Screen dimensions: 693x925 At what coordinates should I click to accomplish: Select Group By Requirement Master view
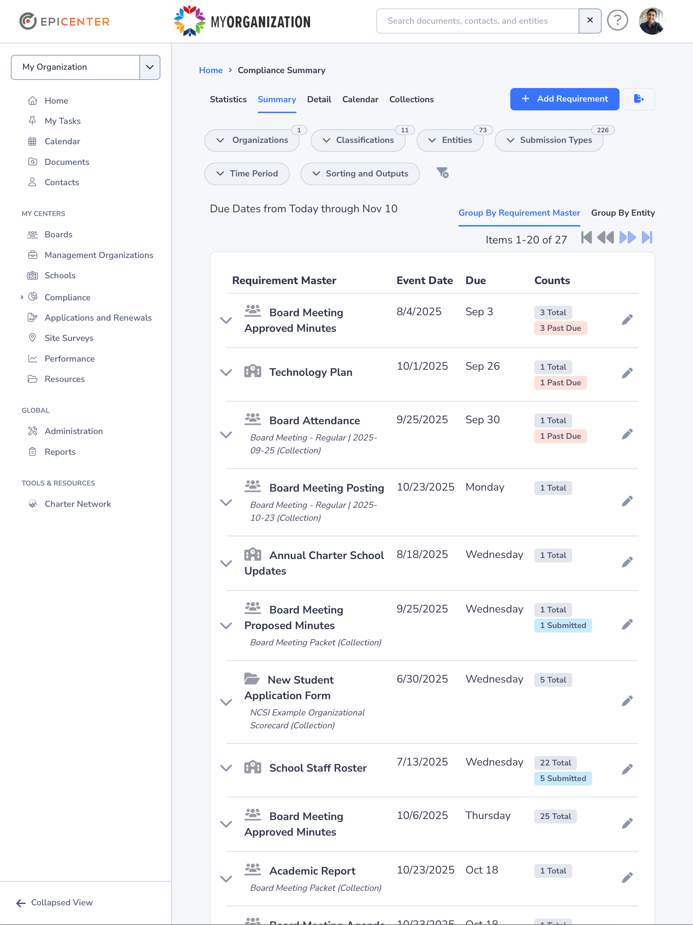(519, 213)
